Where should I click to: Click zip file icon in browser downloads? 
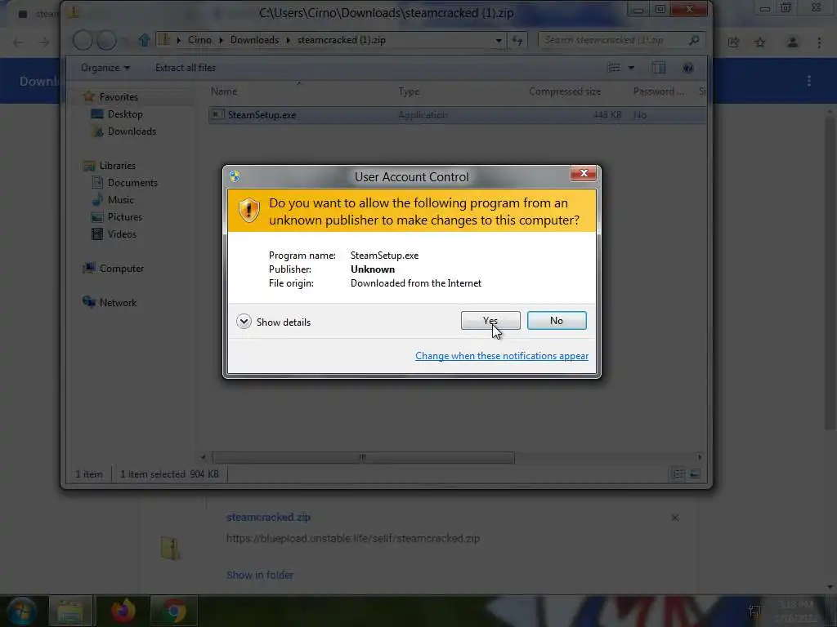click(170, 548)
